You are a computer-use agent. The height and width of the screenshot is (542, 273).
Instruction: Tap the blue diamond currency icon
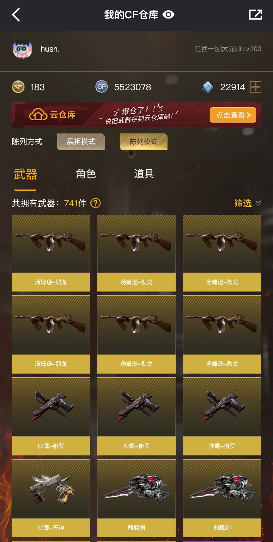point(208,87)
